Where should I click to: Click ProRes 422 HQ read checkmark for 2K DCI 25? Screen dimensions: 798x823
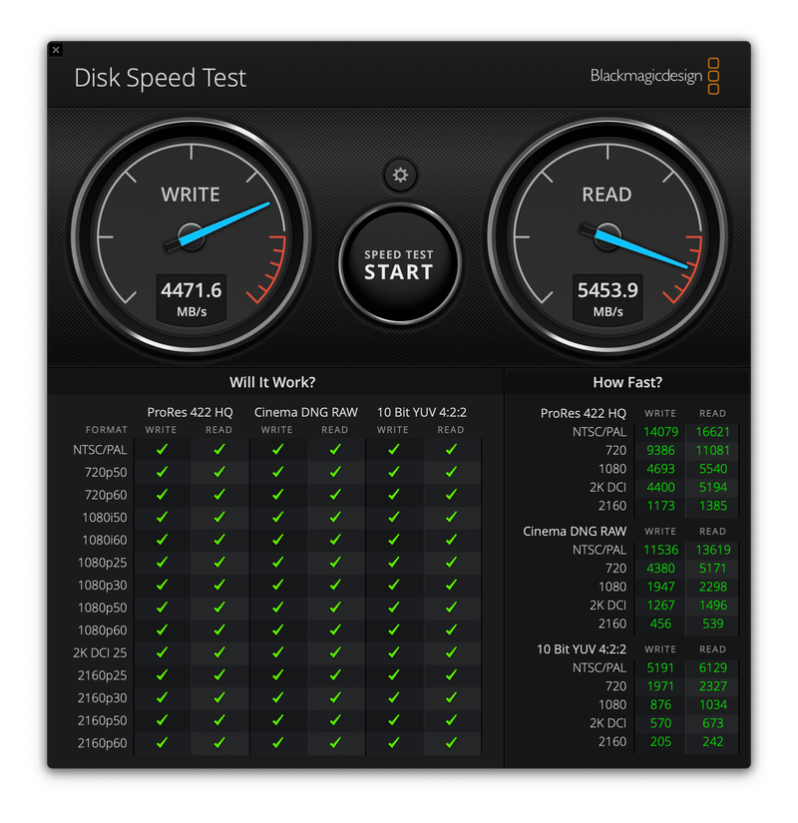[219, 652]
